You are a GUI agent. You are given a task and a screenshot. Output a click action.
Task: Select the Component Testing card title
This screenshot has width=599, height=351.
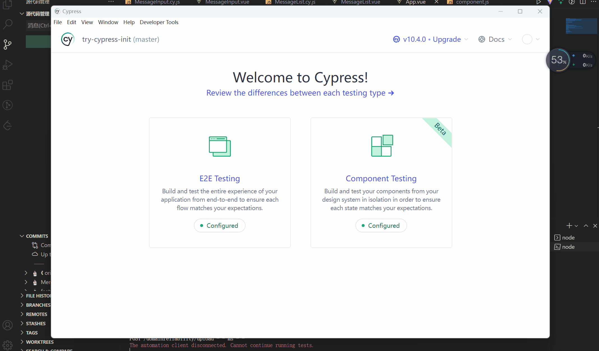[381, 178]
